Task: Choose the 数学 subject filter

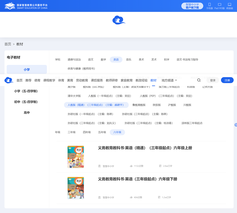Action: pos(103,60)
